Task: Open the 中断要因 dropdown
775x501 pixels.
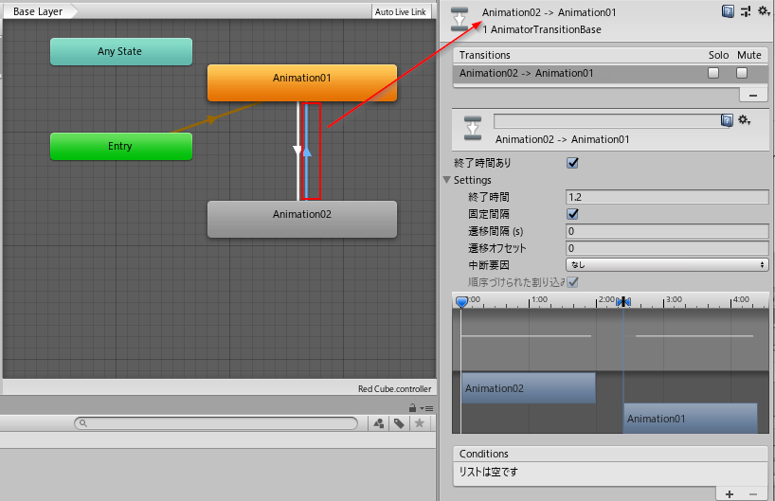Action: click(x=667, y=265)
